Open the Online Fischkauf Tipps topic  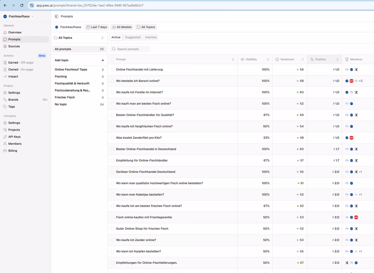pos(71,70)
